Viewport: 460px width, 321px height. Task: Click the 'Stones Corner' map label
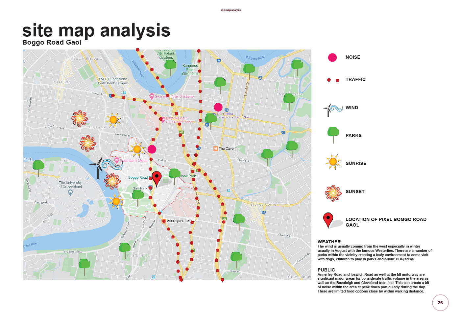pyautogui.click(x=263, y=204)
